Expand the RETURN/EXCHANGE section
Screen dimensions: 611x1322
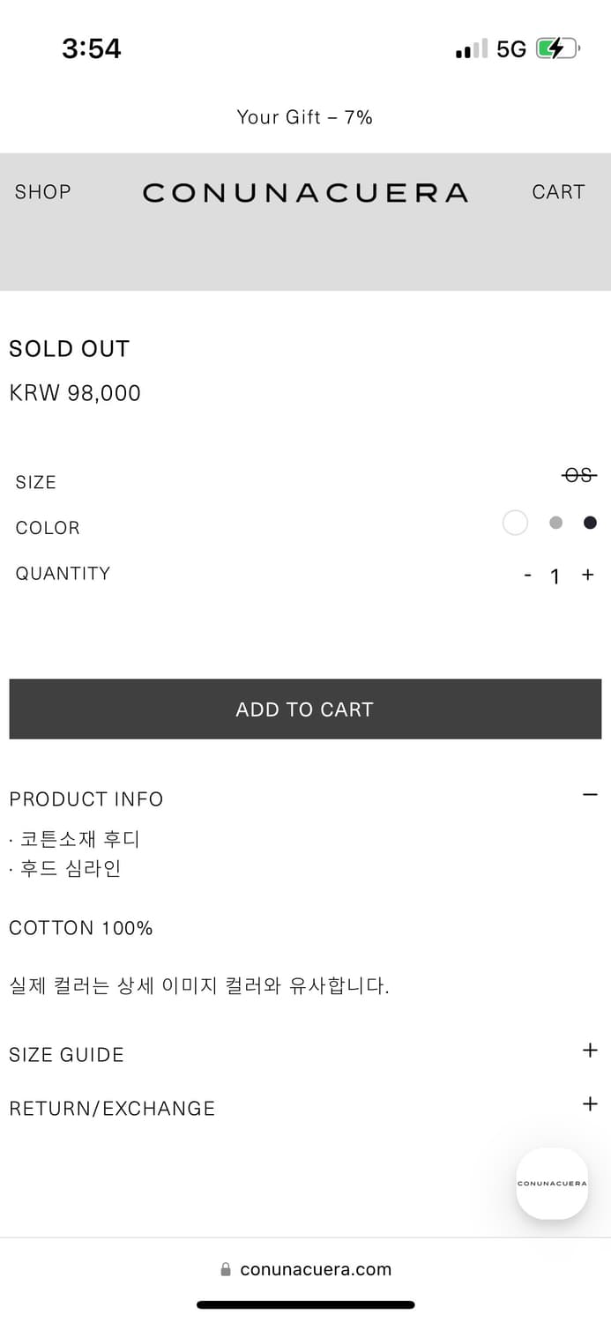tap(590, 1103)
